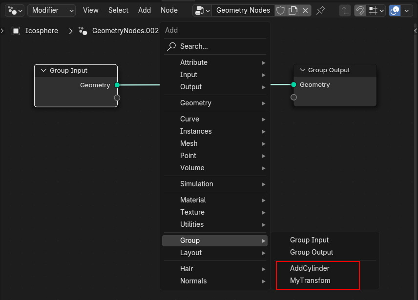Open the Normals submenu
418x300 pixels.
pos(215,281)
